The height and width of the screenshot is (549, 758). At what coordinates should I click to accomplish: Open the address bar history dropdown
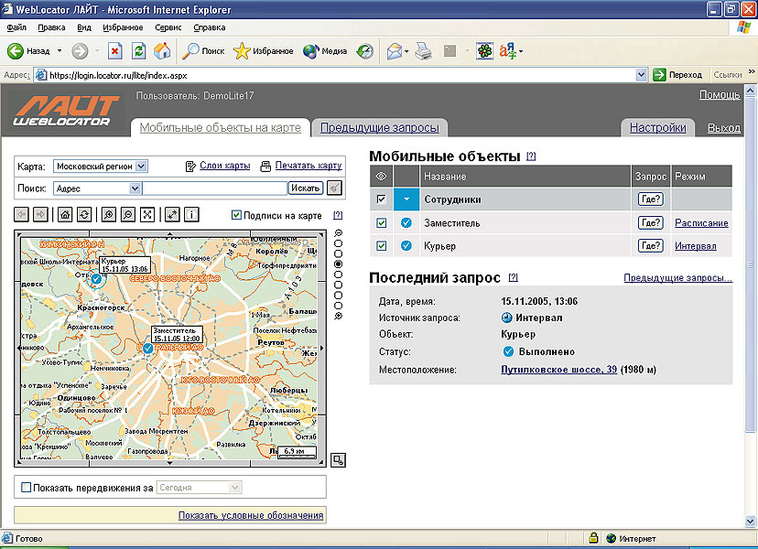641,75
